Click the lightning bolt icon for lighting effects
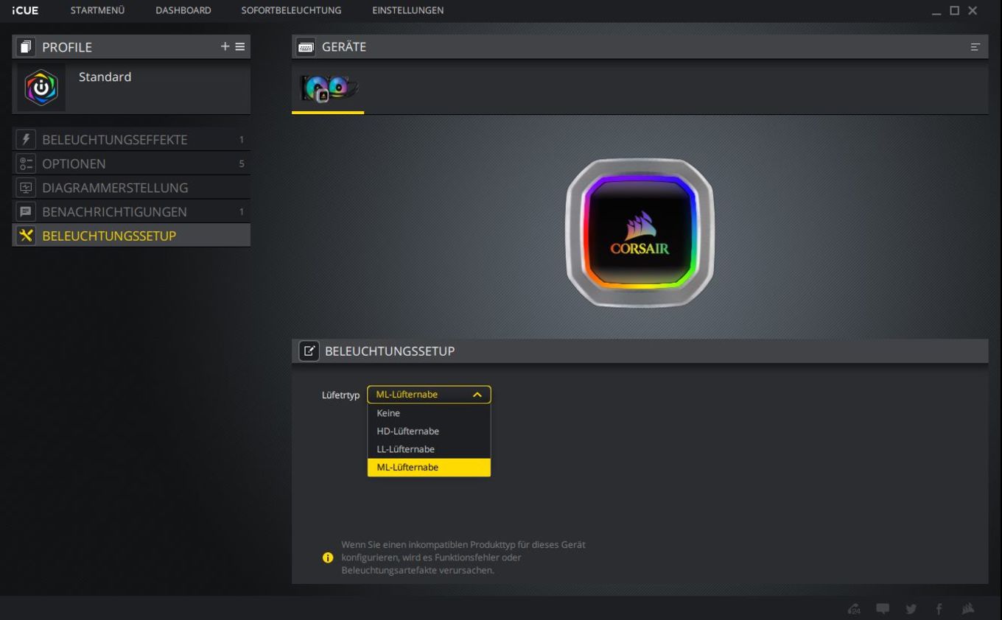This screenshot has width=1002, height=620. click(x=26, y=139)
